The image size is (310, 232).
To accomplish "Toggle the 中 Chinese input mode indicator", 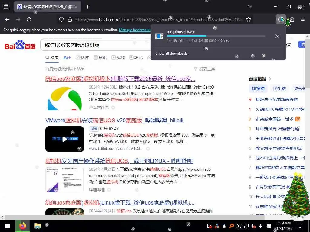I will tap(261, 226).
